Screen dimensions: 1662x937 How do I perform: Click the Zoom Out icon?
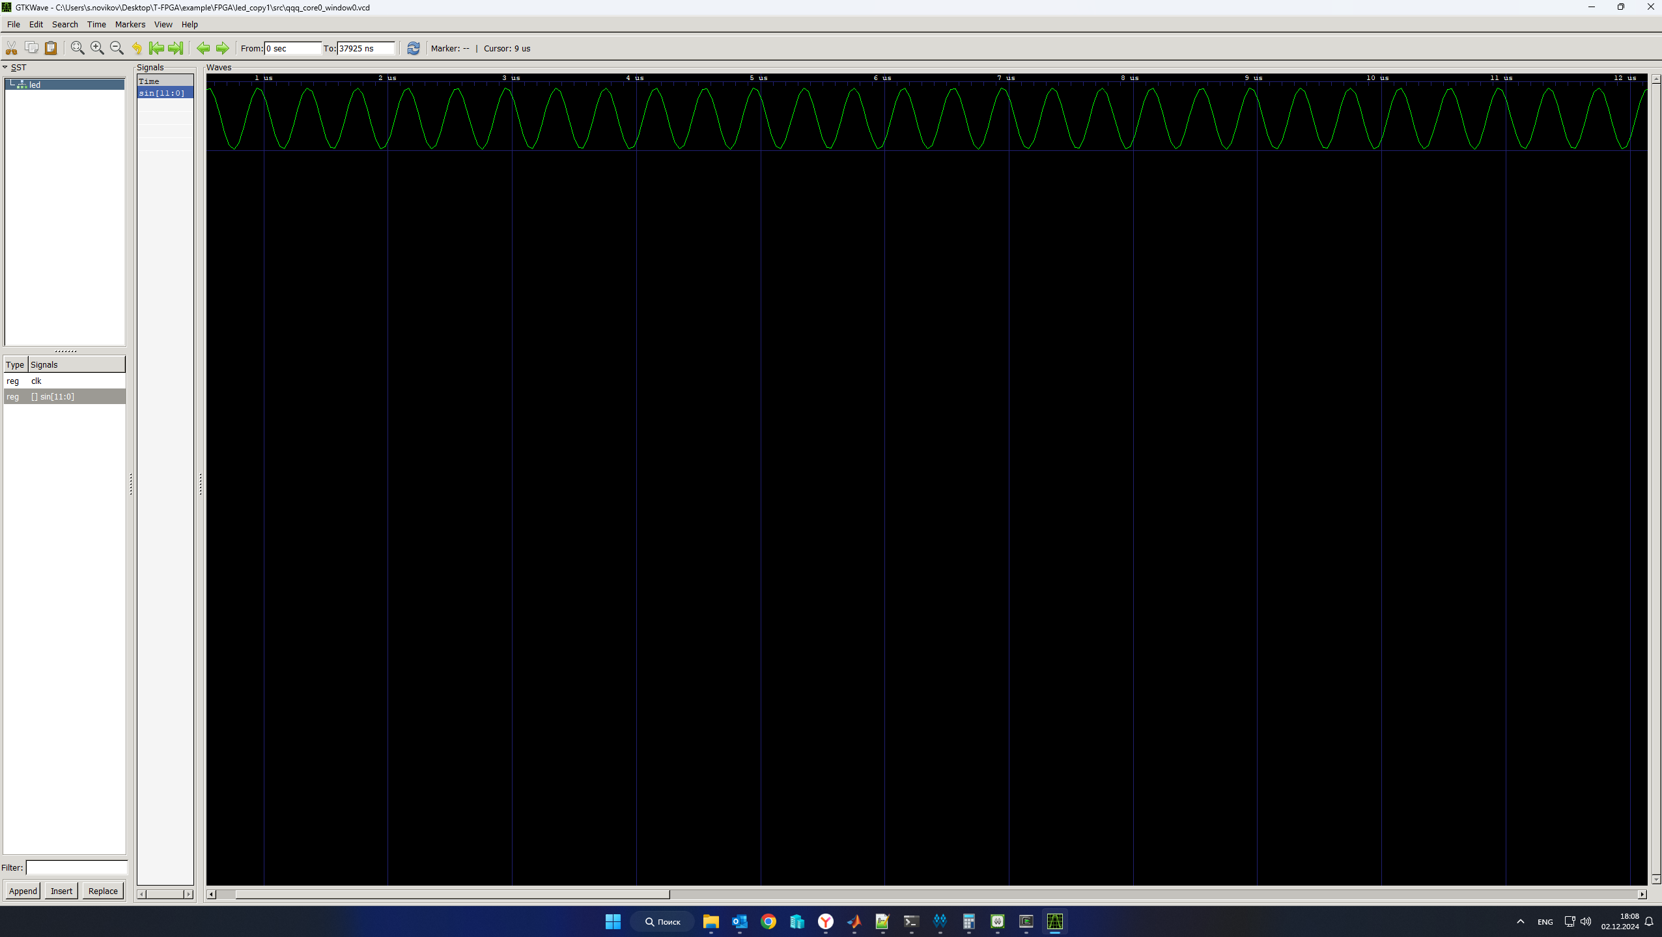(117, 48)
